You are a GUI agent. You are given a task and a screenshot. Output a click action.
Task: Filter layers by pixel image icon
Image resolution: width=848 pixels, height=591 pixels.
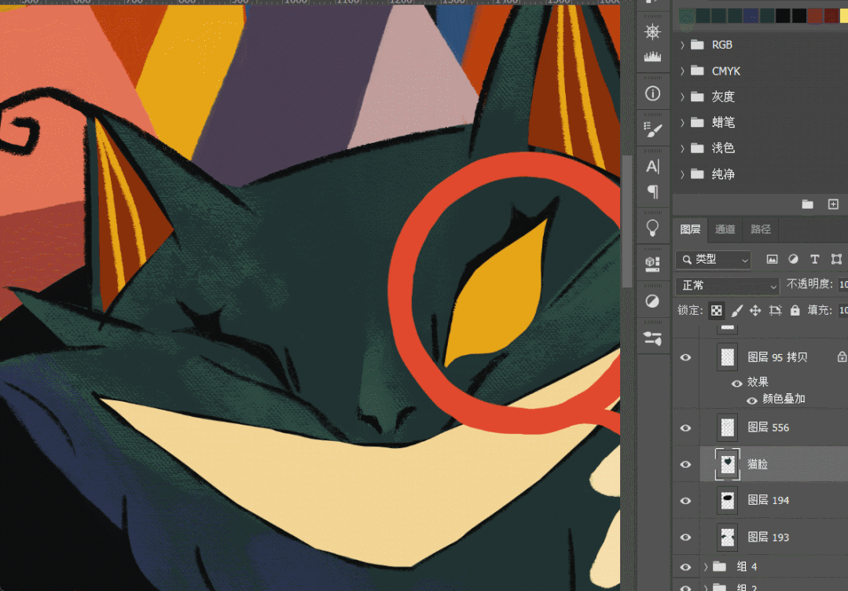point(773,259)
